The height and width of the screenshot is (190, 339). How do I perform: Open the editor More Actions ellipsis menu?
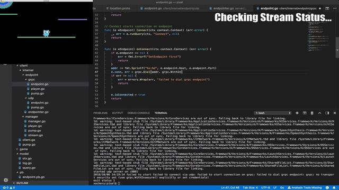(335, 8)
